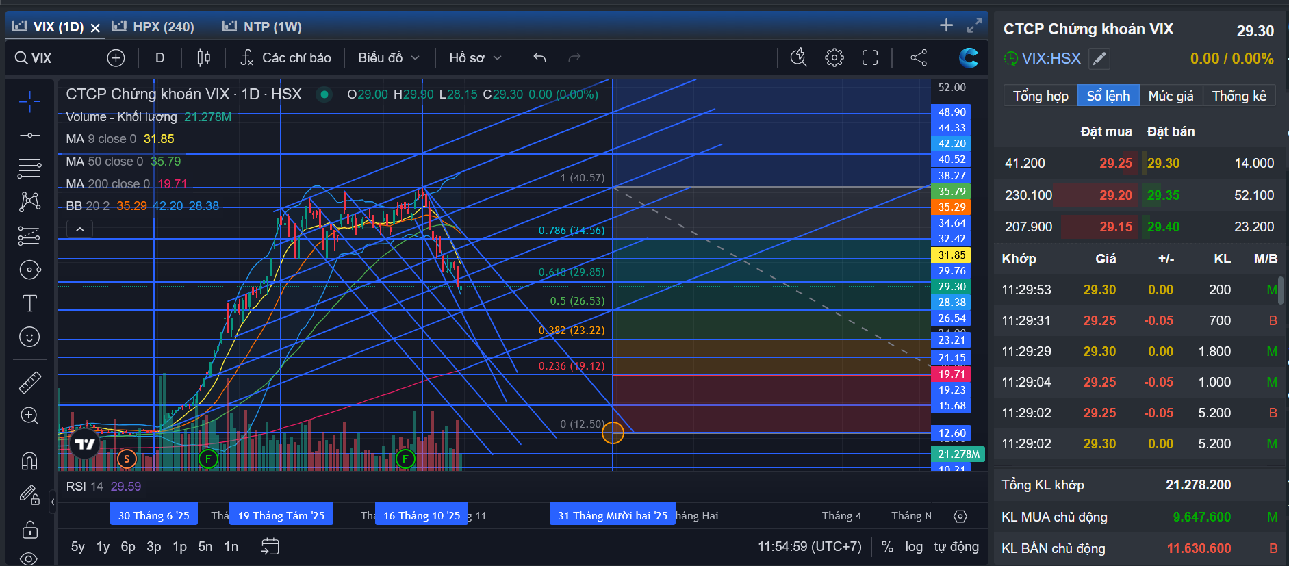
Task: Collapse the indicator legend chevron
Action: click(80, 229)
